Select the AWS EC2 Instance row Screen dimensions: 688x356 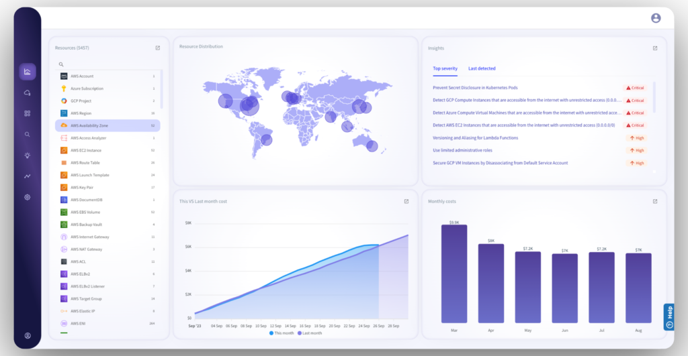click(107, 150)
